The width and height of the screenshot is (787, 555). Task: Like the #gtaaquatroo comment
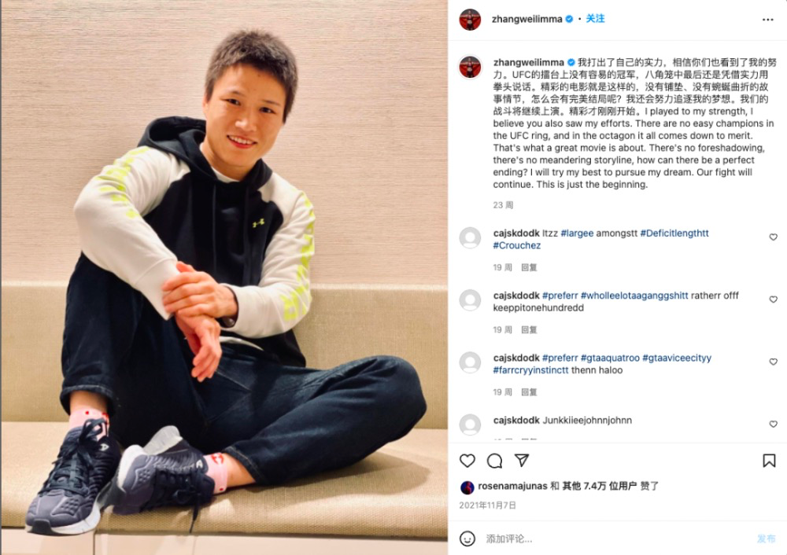click(773, 362)
